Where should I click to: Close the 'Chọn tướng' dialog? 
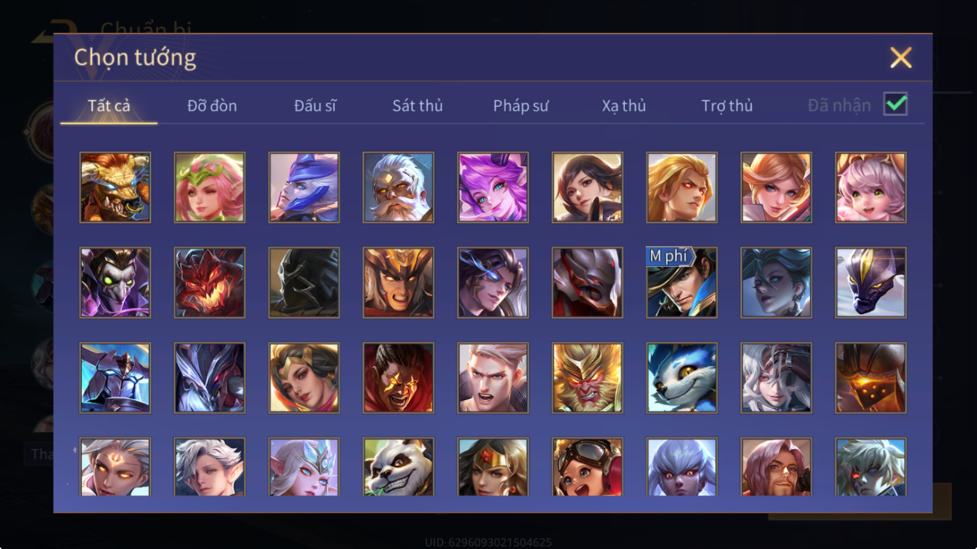click(901, 57)
